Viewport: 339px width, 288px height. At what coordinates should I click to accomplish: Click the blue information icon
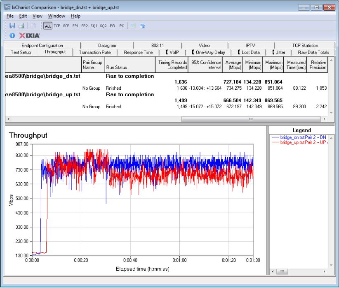point(12,36)
